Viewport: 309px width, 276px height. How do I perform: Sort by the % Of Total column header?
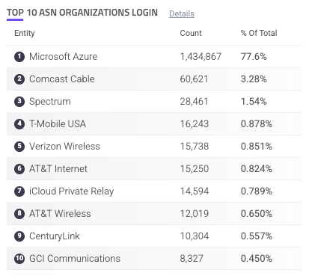click(x=259, y=33)
